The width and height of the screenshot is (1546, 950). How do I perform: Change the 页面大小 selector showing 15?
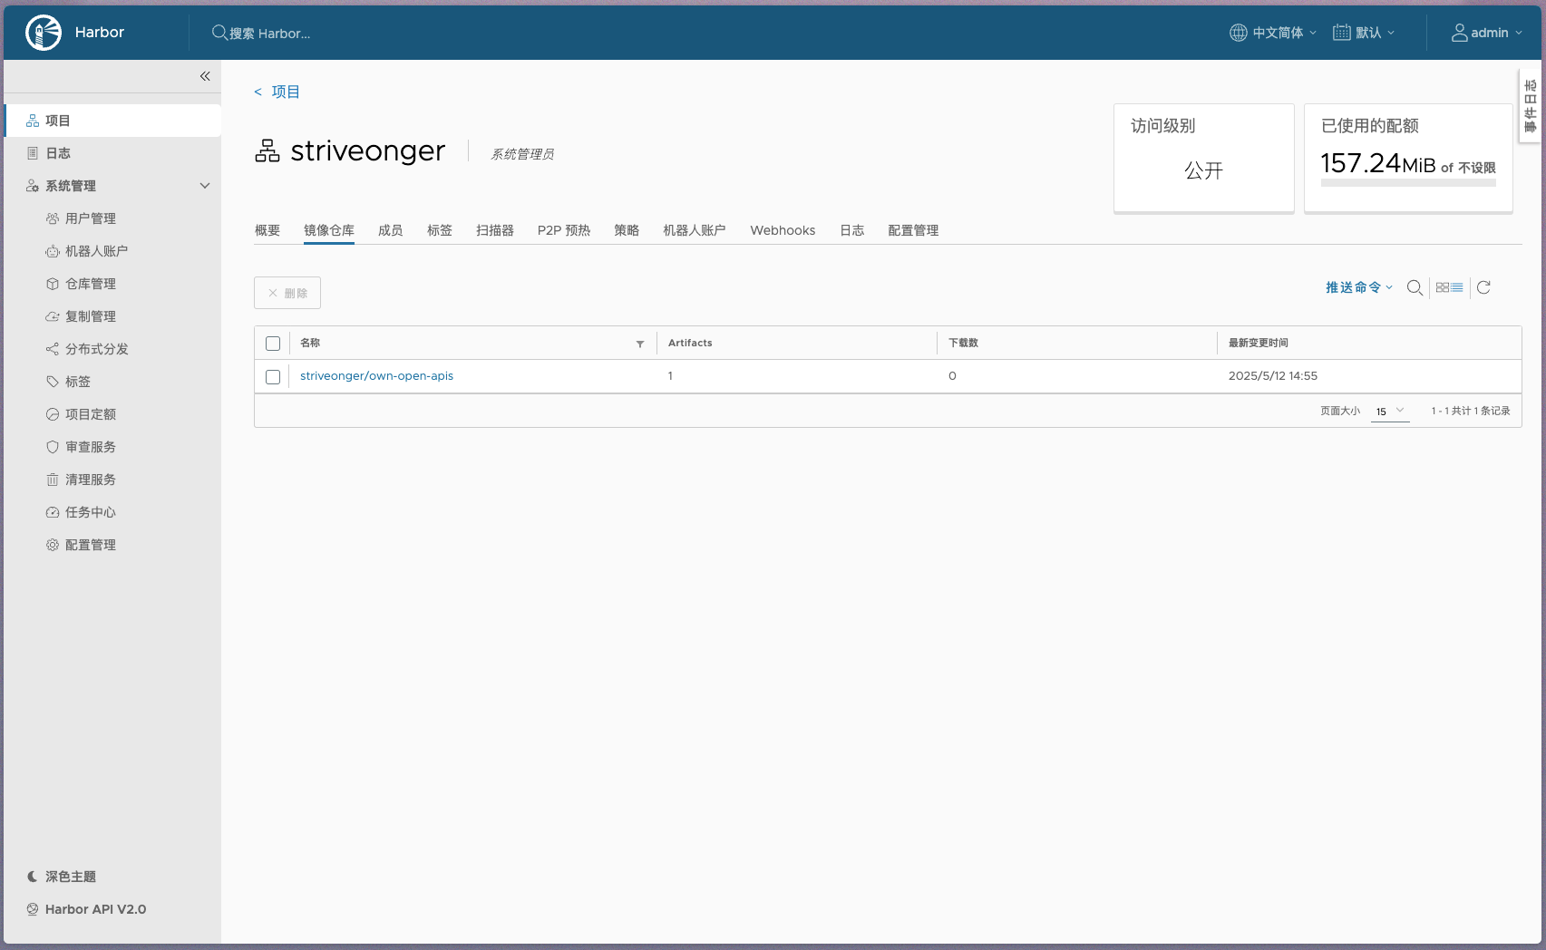tap(1390, 412)
